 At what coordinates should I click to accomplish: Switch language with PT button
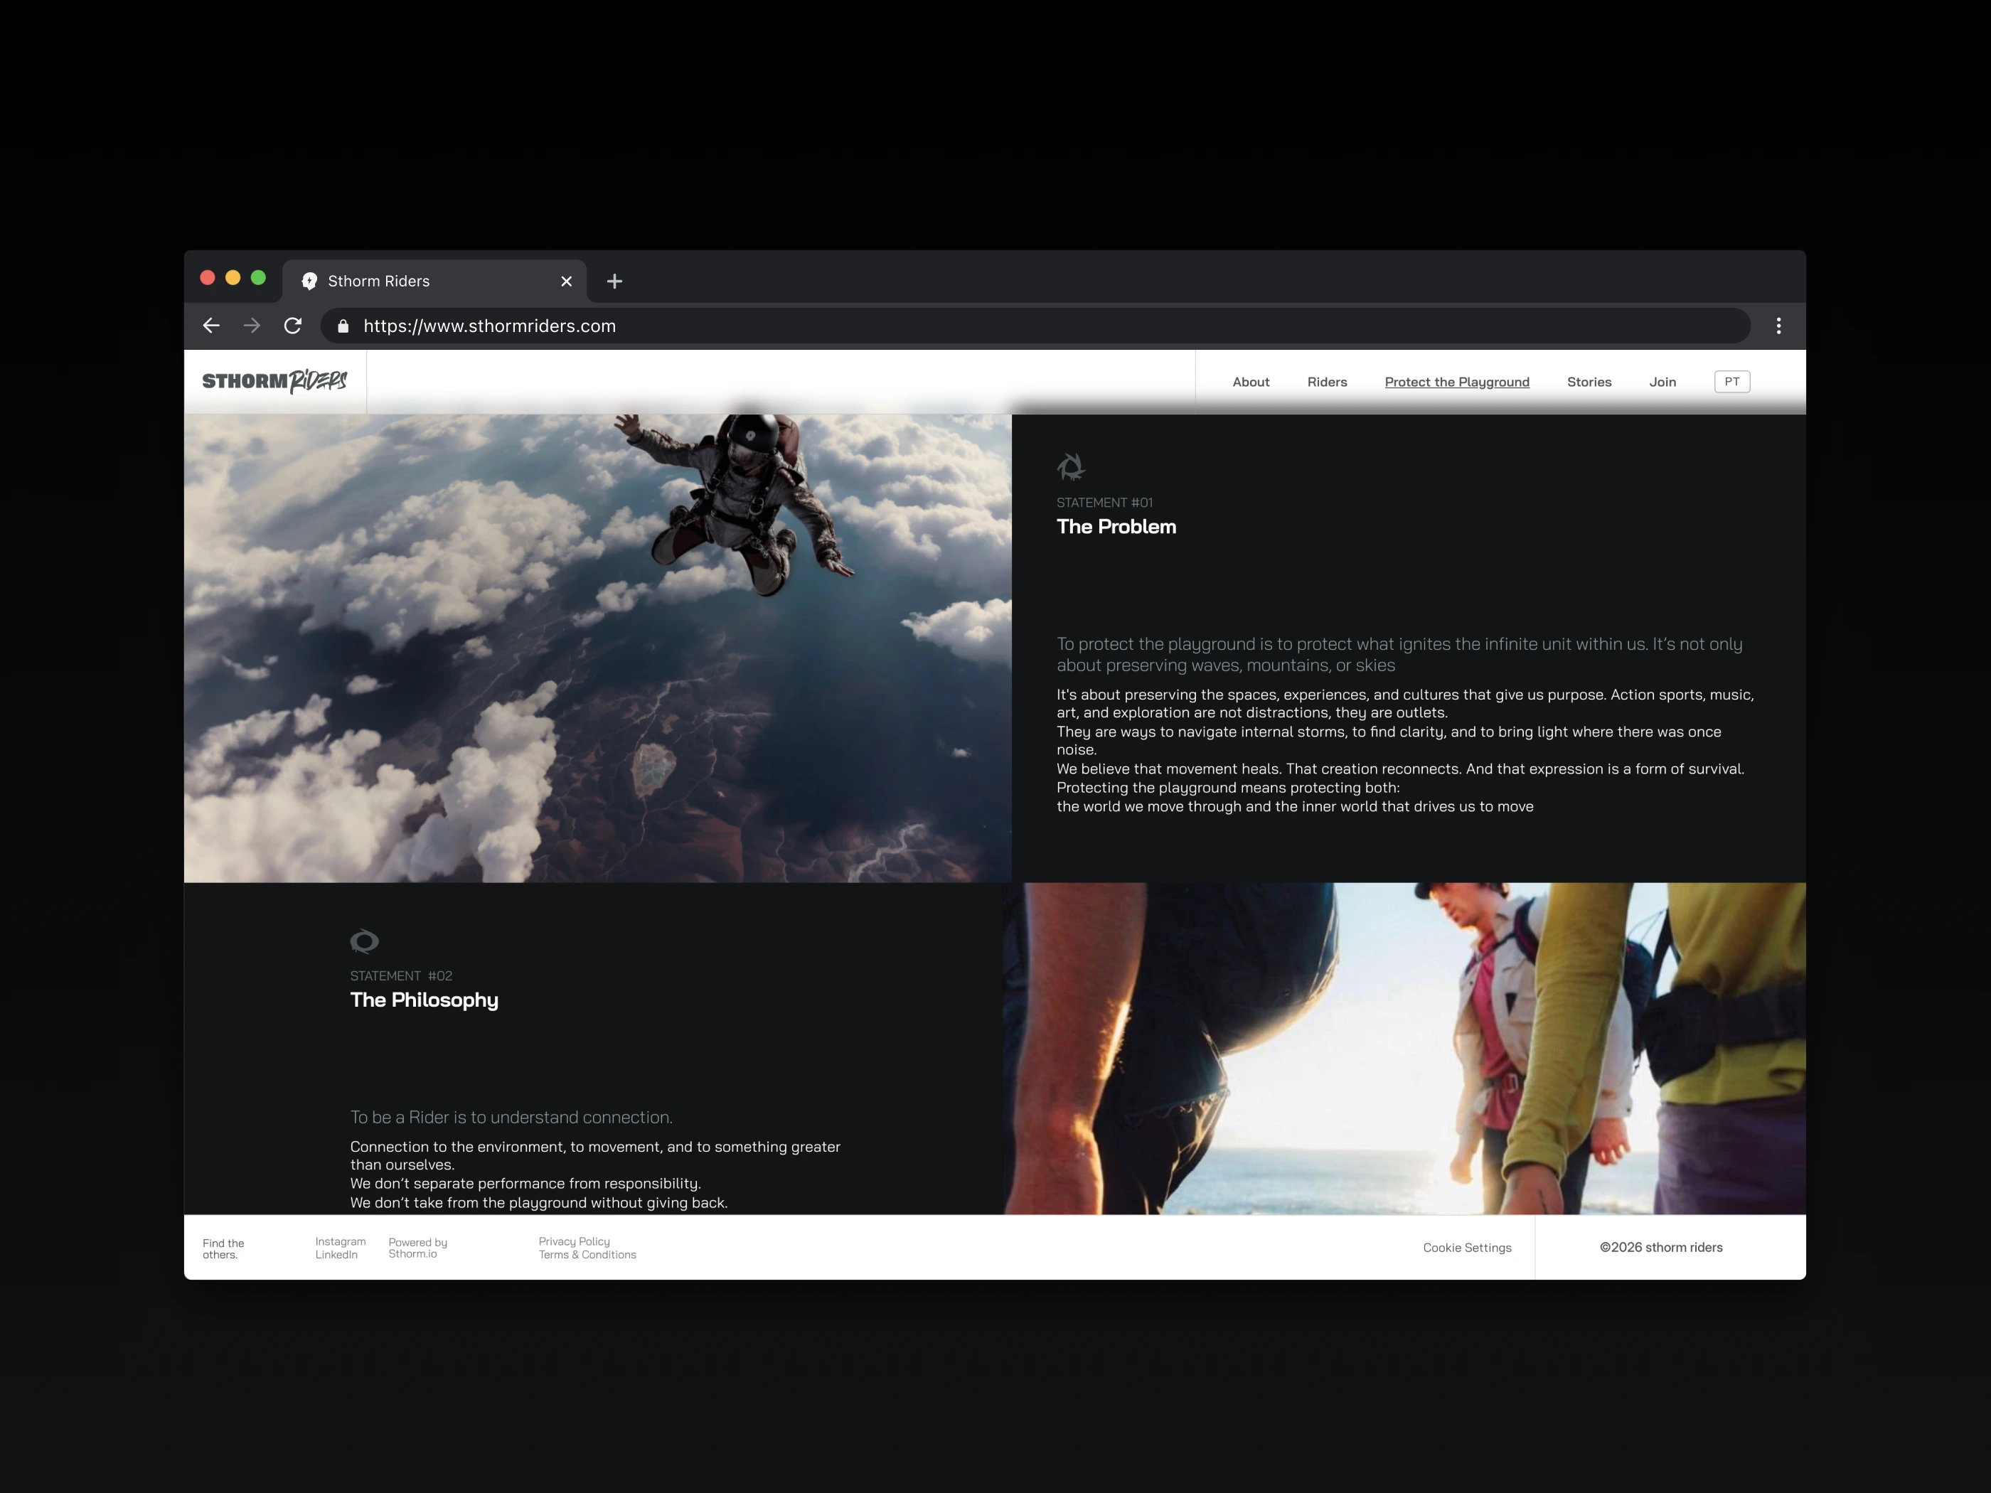(x=1731, y=382)
